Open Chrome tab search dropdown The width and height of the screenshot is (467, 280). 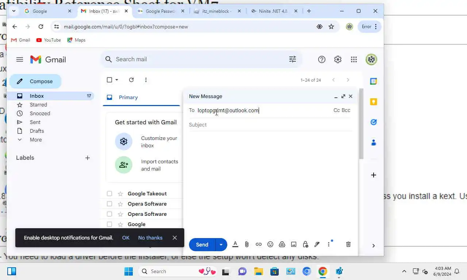click(x=13, y=11)
